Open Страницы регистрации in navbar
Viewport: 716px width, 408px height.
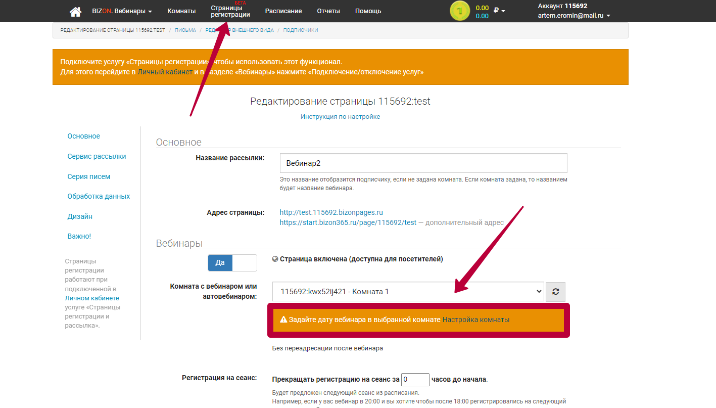(x=230, y=11)
